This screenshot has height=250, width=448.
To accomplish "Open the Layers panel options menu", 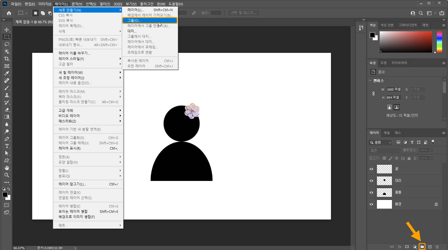I will pyautogui.click(x=444, y=133).
